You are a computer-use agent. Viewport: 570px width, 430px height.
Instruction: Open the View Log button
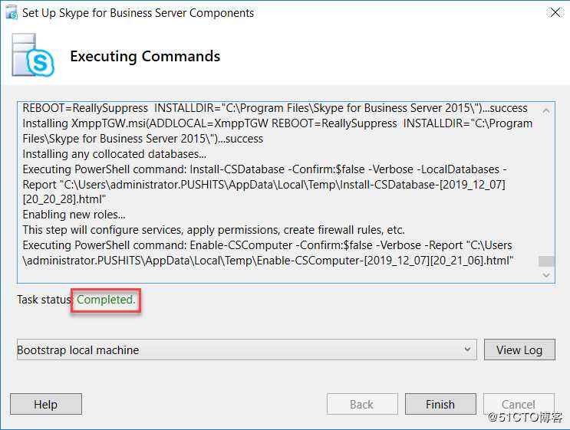[519, 350]
